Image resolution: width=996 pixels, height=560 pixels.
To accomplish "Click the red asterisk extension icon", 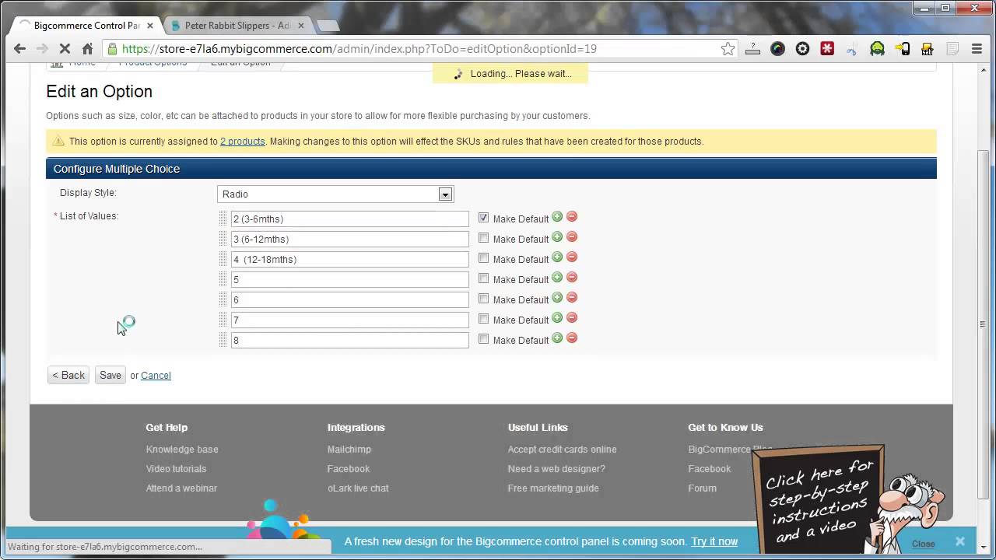I will point(827,49).
